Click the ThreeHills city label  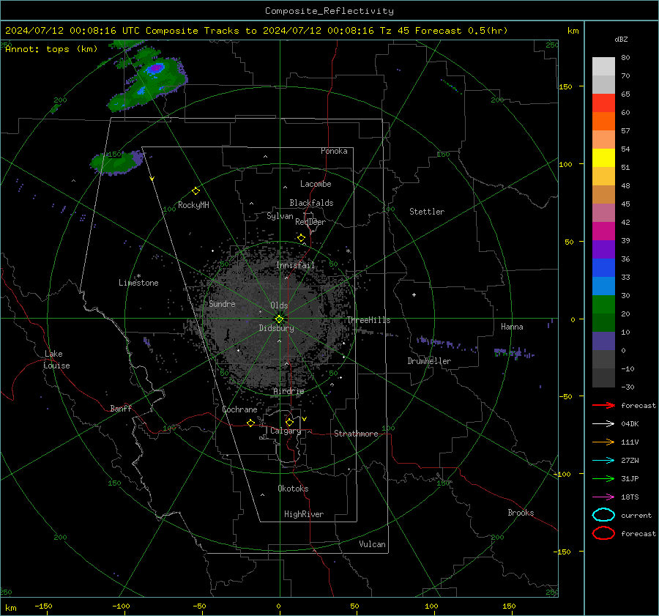tap(368, 320)
